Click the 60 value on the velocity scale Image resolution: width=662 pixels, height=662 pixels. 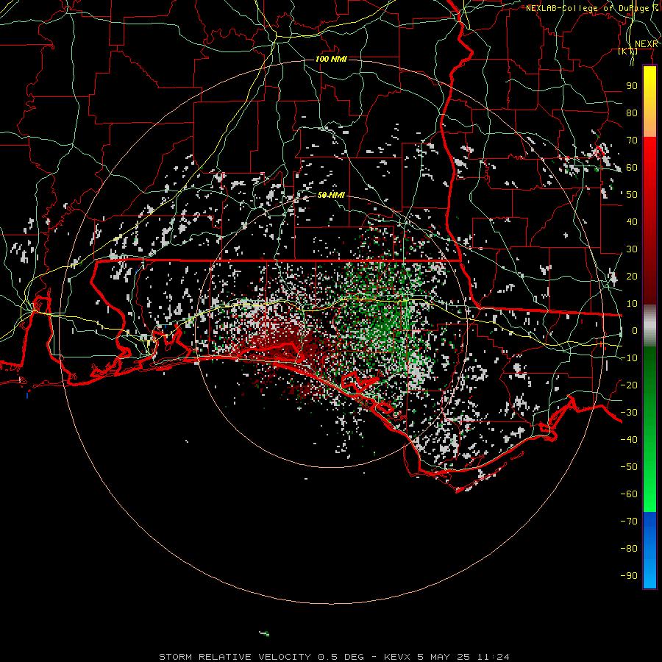pos(632,167)
